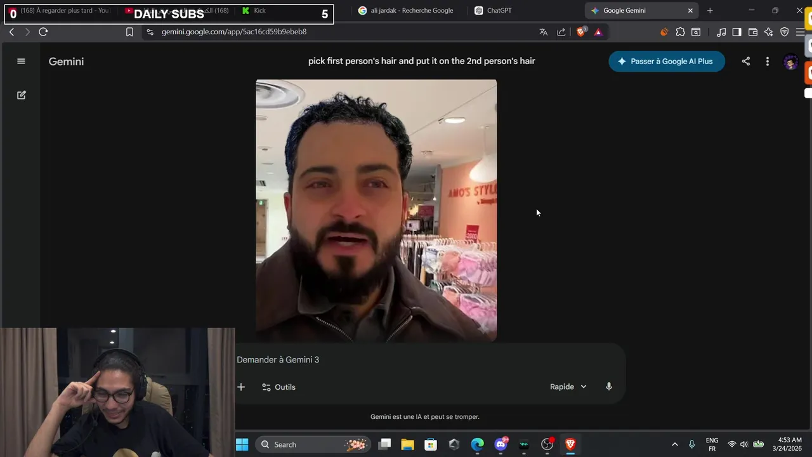
Task: Launch Microsoft Store from the taskbar
Action: pos(431,444)
